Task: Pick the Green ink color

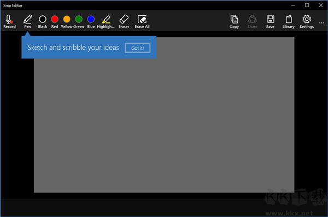Action: pyautogui.click(x=79, y=21)
